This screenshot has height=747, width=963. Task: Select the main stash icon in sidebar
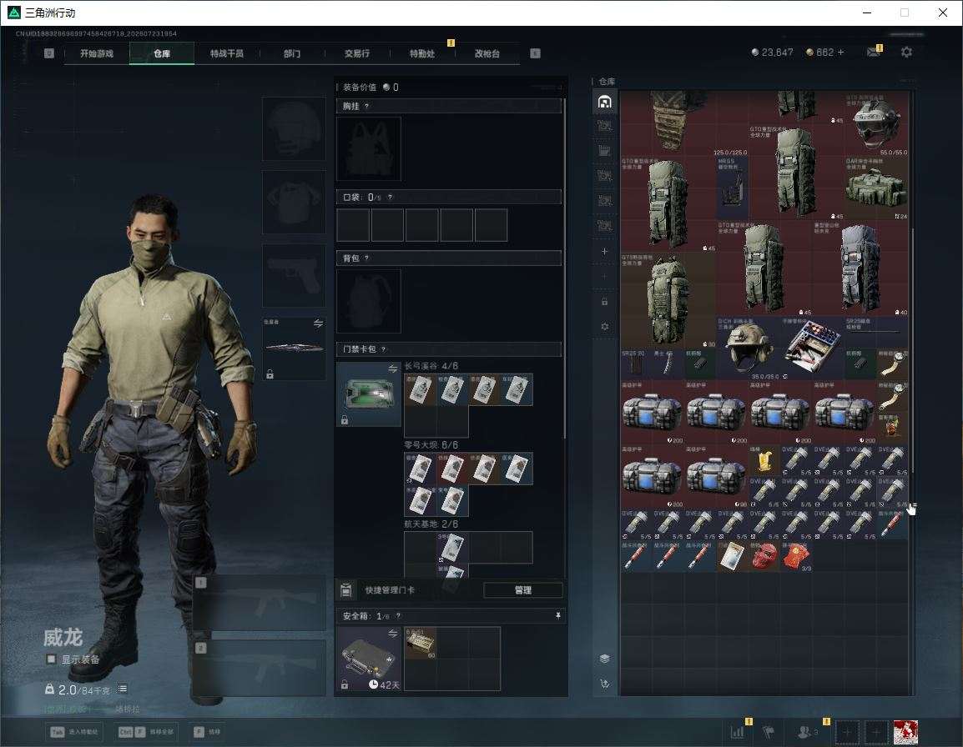(x=604, y=102)
